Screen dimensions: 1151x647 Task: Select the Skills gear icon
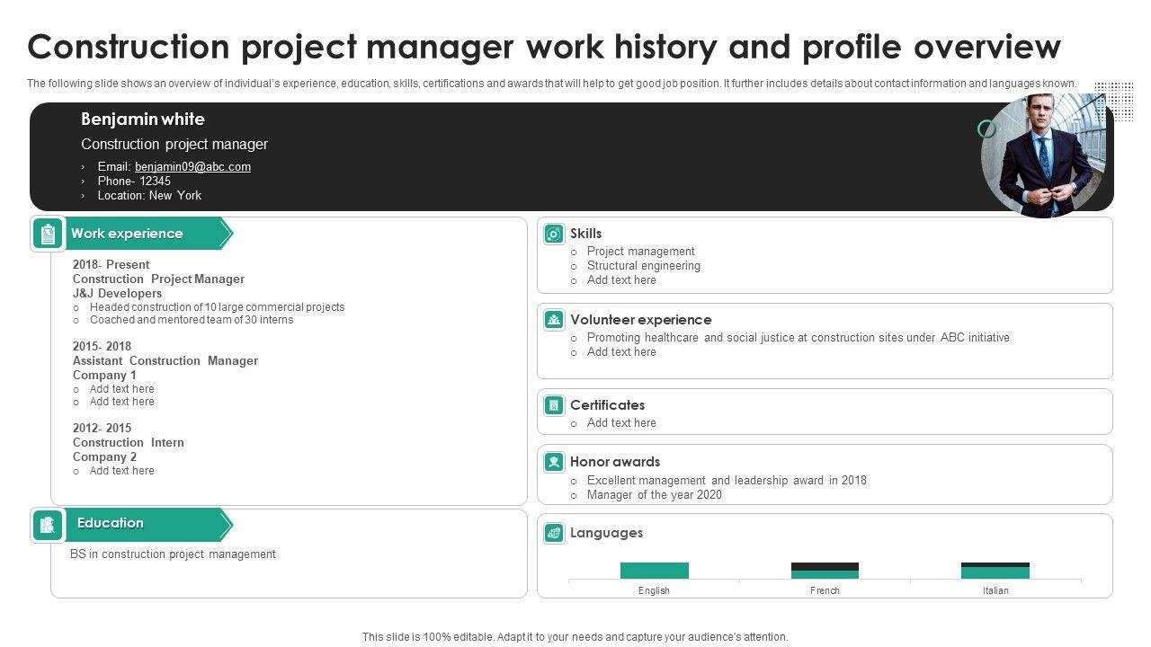click(x=554, y=234)
